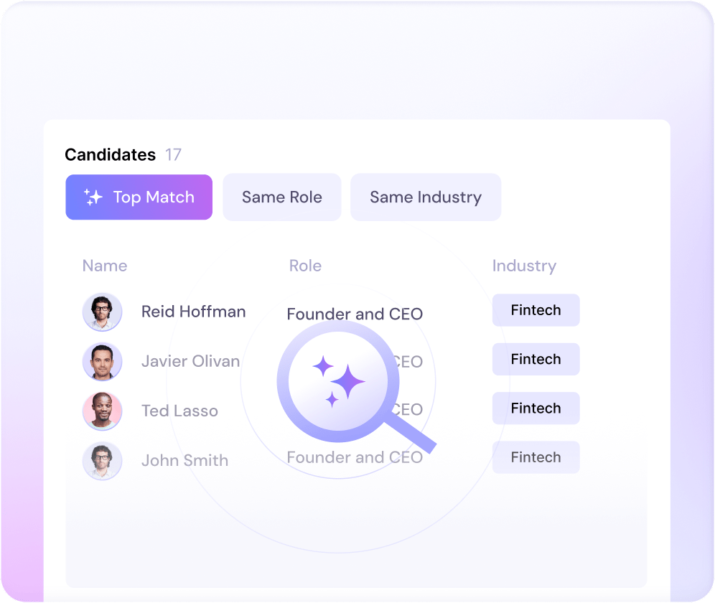Click Reid Hoffman's Founder and CEO role

[x=355, y=314]
